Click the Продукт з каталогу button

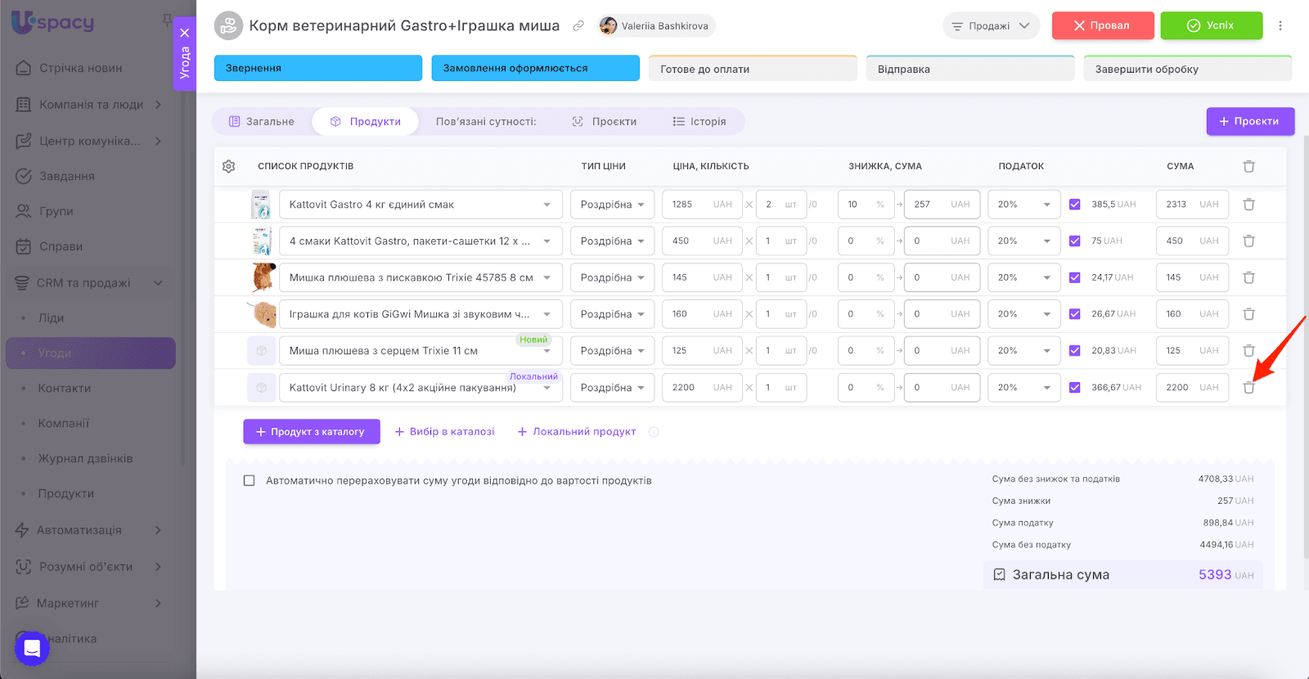pos(311,432)
